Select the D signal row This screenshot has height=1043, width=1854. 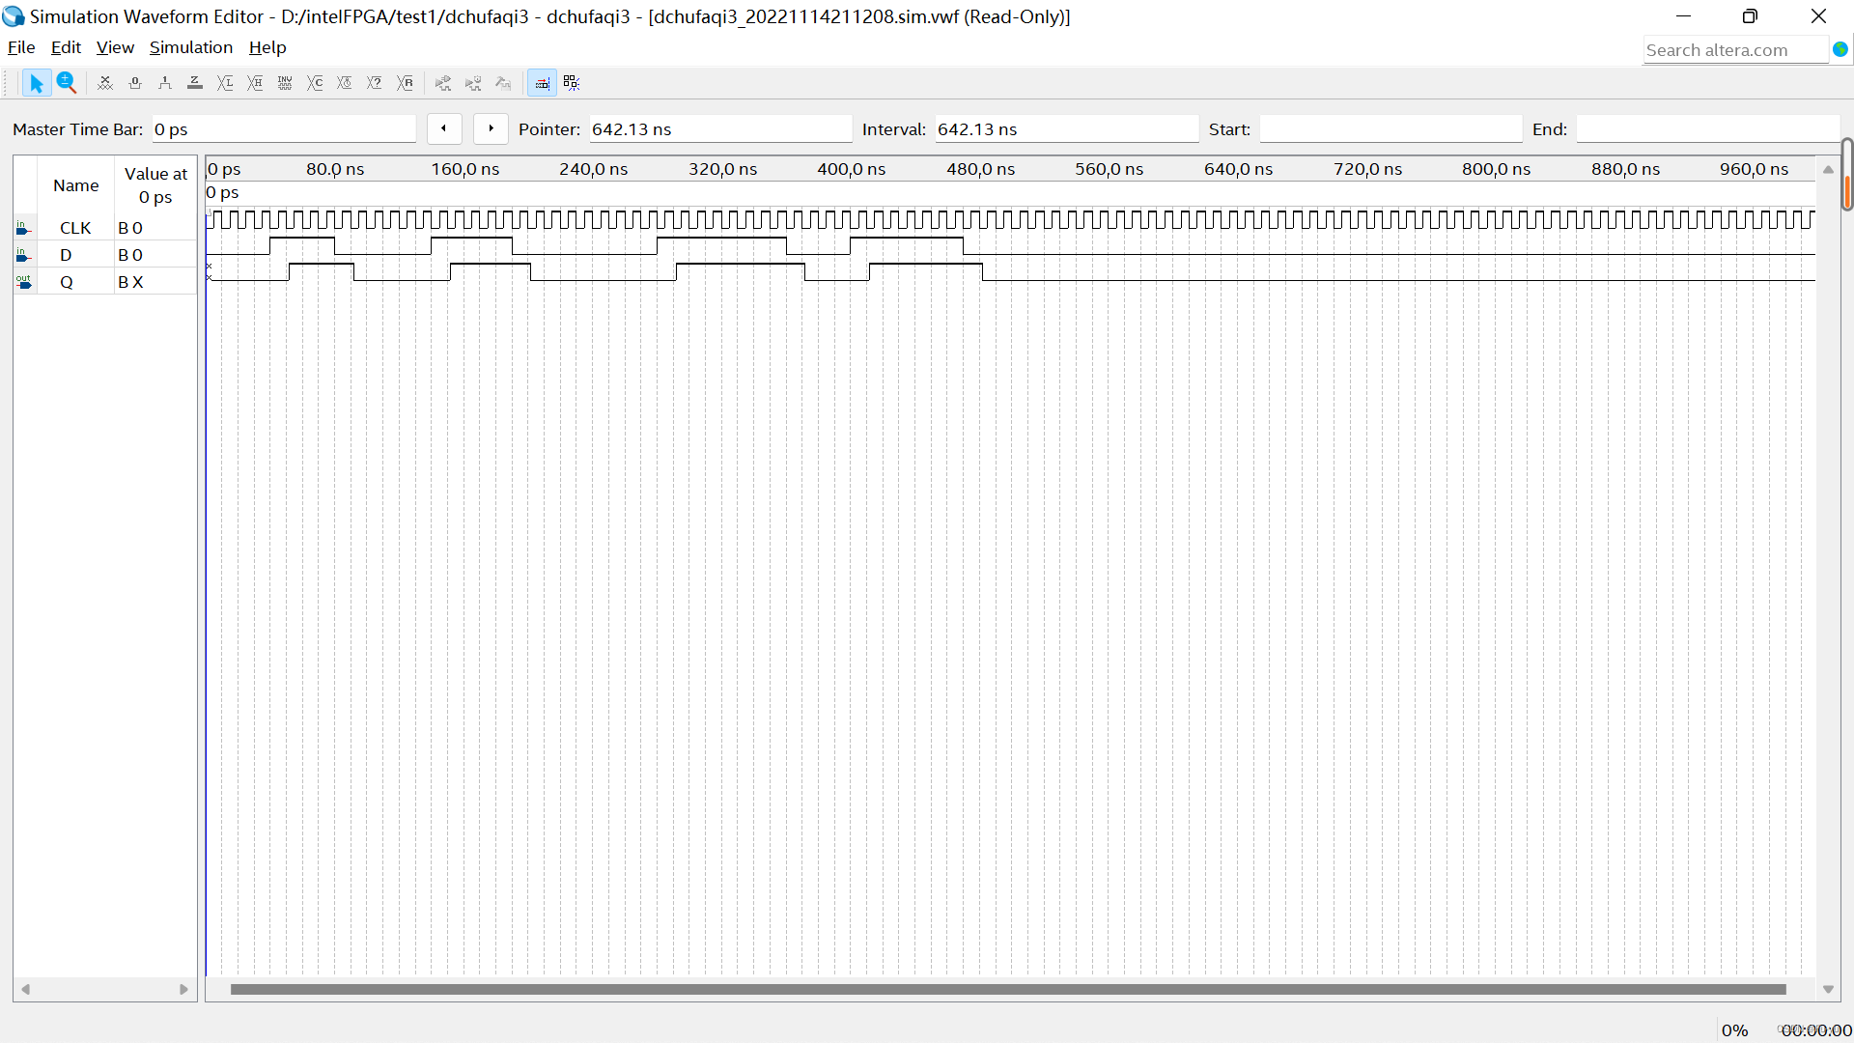105,255
